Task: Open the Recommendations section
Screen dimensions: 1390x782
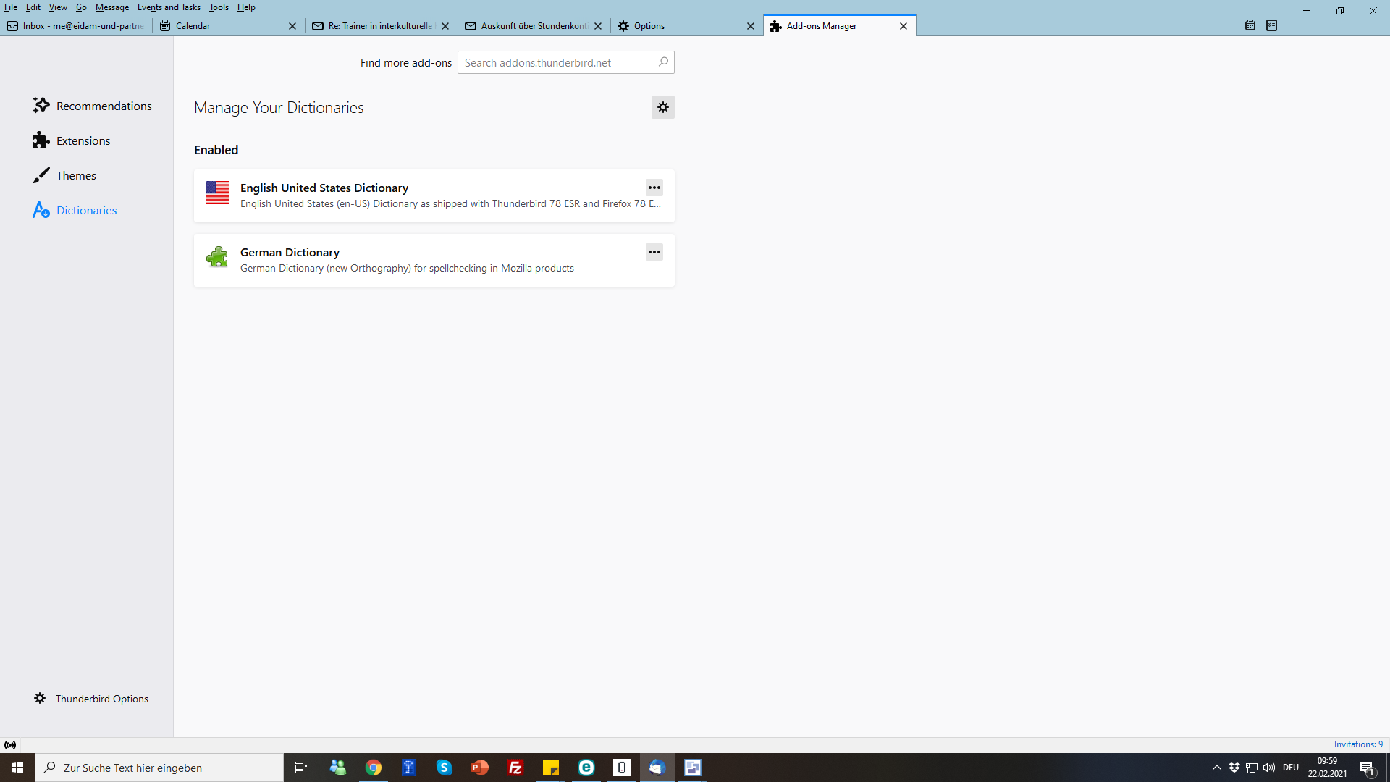Action: pos(92,106)
